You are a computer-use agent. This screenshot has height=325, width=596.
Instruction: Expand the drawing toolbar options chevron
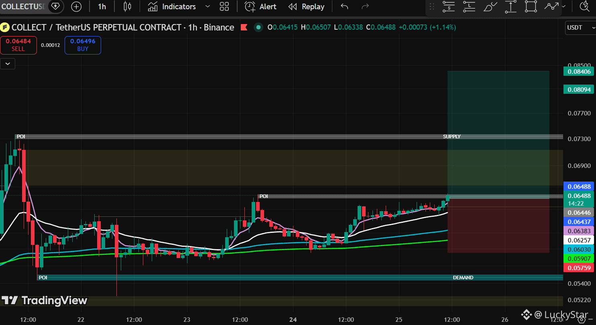[564, 6]
